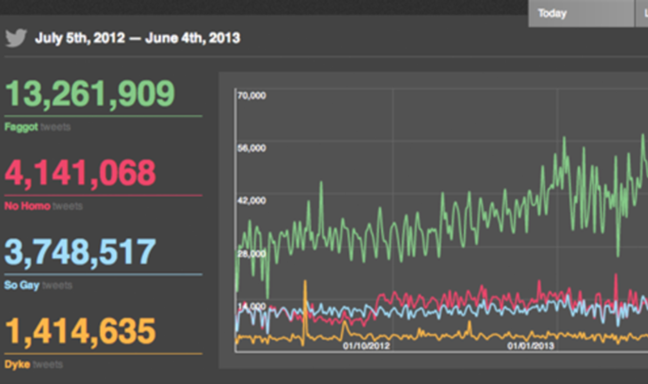Open the cut-off tab right of Today
This screenshot has height=384, width=648.
(x=641, y=14)
